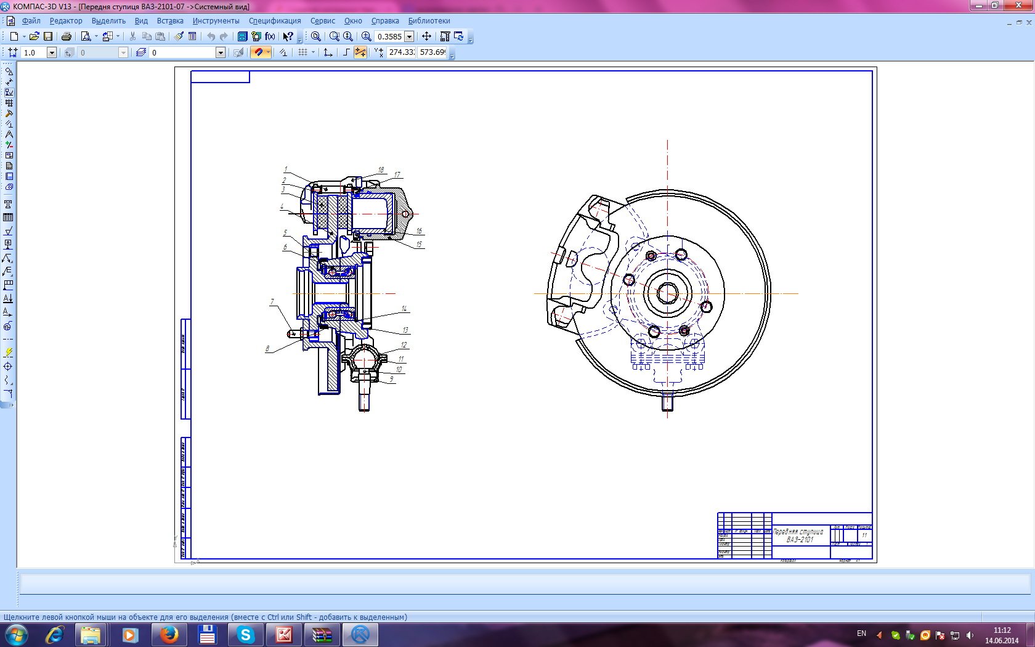Expand the view scale 1.0 dropdown
This screenshot has height=647, width=1035.
click(52, 52)
